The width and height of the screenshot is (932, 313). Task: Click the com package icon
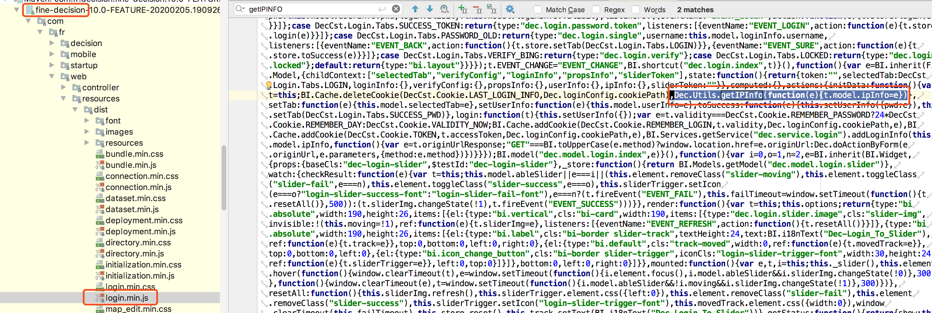pyautogui.click(x=42, y=21)
